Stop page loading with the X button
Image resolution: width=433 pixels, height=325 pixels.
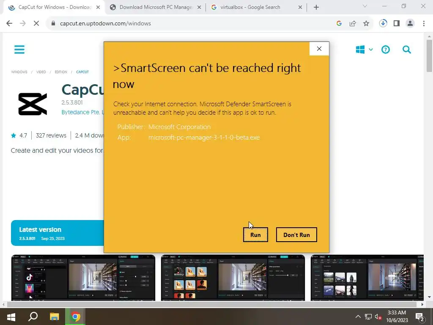point(36,24)
